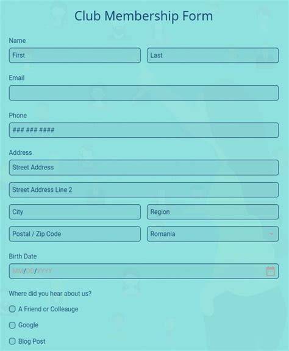This screenshot has width=289, height=351.
Task: Select the Phone number field
Action: coord(144,130)
